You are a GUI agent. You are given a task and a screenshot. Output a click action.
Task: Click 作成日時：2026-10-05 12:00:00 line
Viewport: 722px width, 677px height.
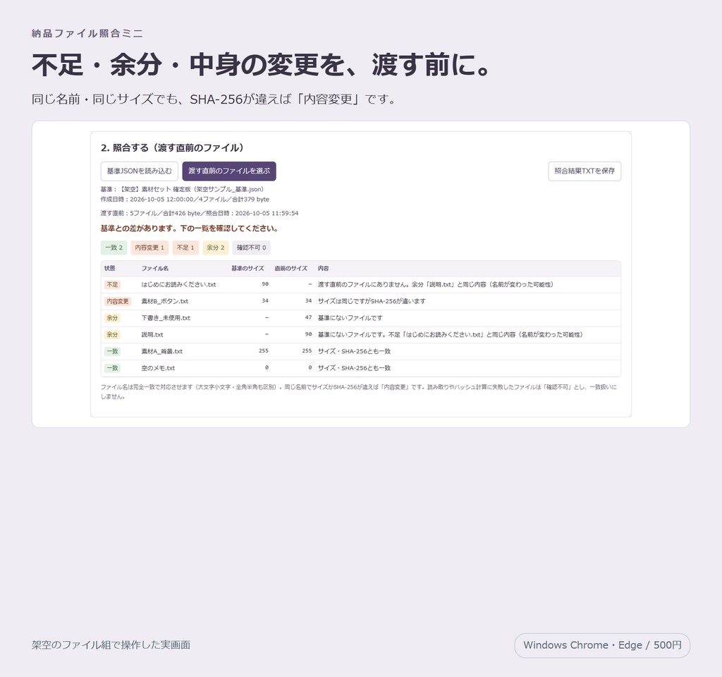185,200
